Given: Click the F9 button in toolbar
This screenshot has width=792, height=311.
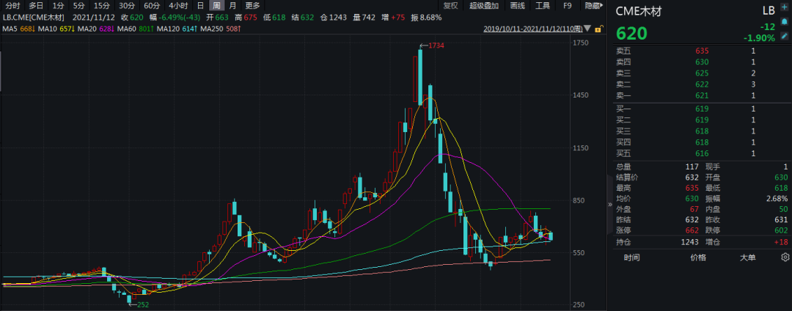Looking at the screenshot, I should (567, 5).
